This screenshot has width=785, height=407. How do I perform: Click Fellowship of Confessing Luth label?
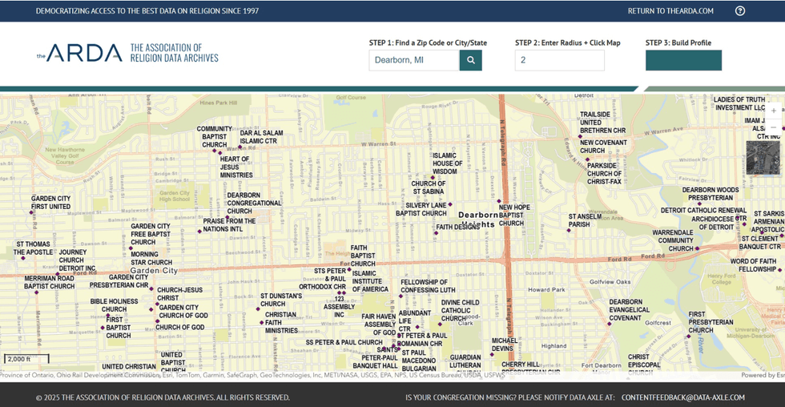pos(428,286)
